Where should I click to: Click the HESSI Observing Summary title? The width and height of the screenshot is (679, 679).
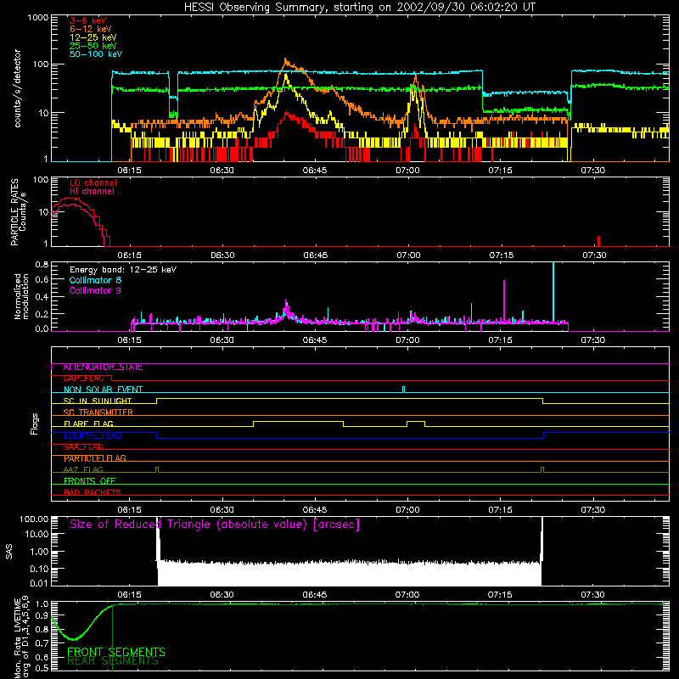(360, 8)
